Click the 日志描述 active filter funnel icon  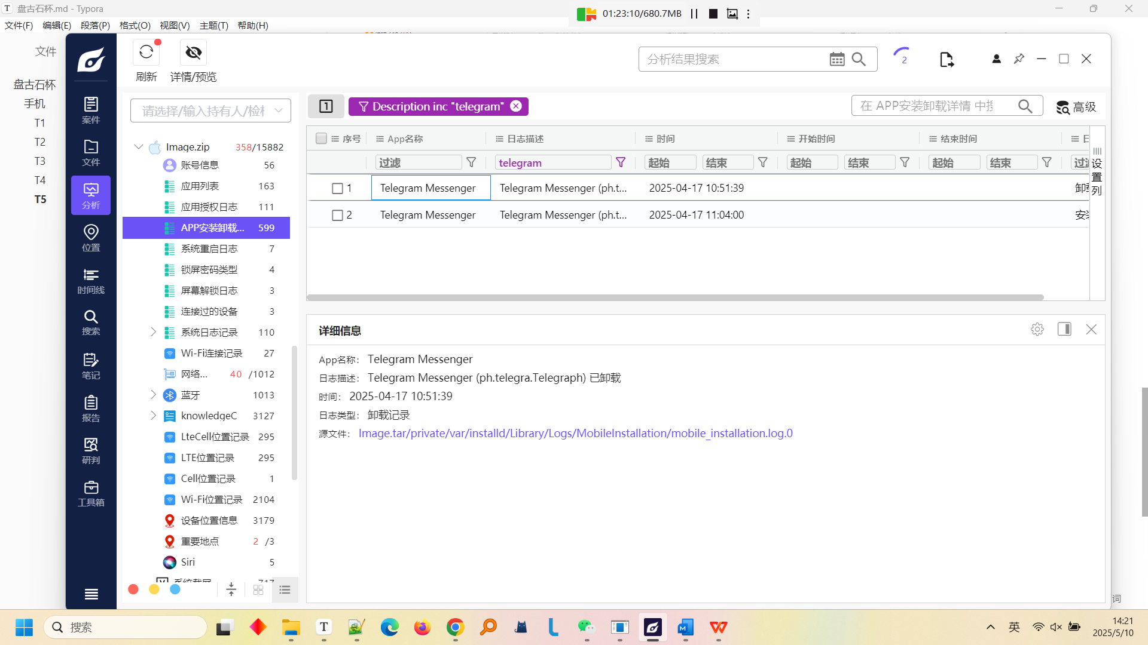pos(621,162)
